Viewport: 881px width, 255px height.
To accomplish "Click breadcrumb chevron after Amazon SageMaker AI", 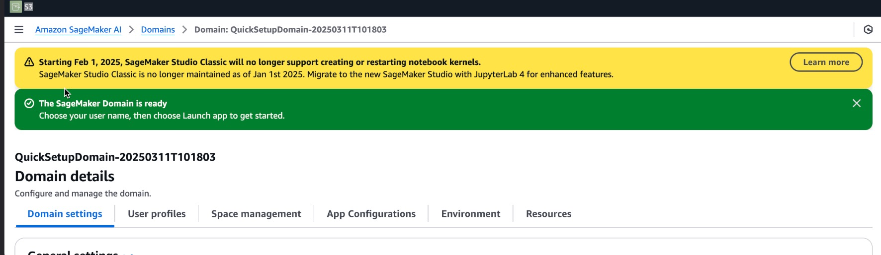I will click(x=131, y=30).
